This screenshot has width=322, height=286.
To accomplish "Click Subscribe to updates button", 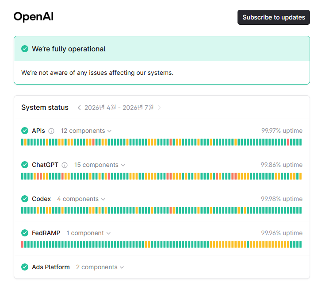I will (x=273, y=17).
